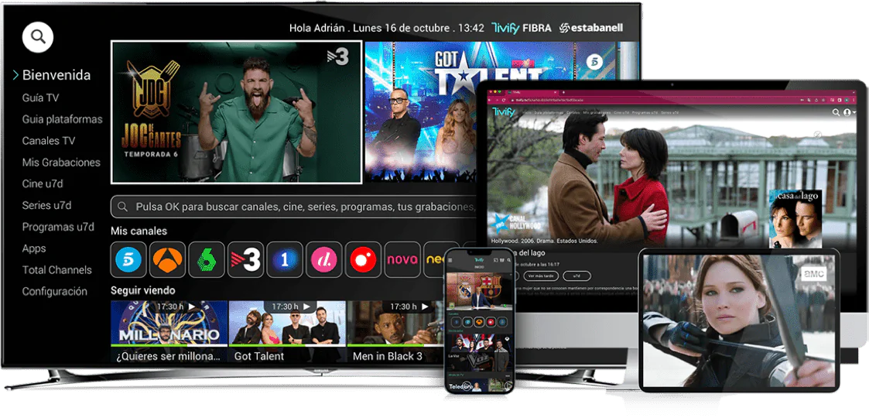The width and height of the screenshot is (869, 418).
Task: Click the search icon on laptop Tivify page
Action: click(836, 113)
